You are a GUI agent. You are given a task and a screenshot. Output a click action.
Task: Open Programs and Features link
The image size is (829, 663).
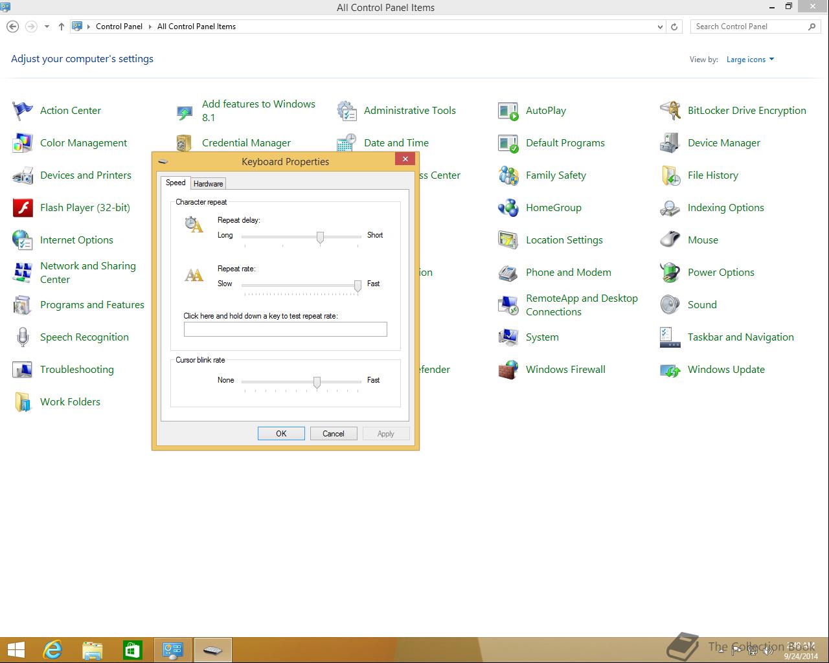pyautogui.click(x=92, y=305)
